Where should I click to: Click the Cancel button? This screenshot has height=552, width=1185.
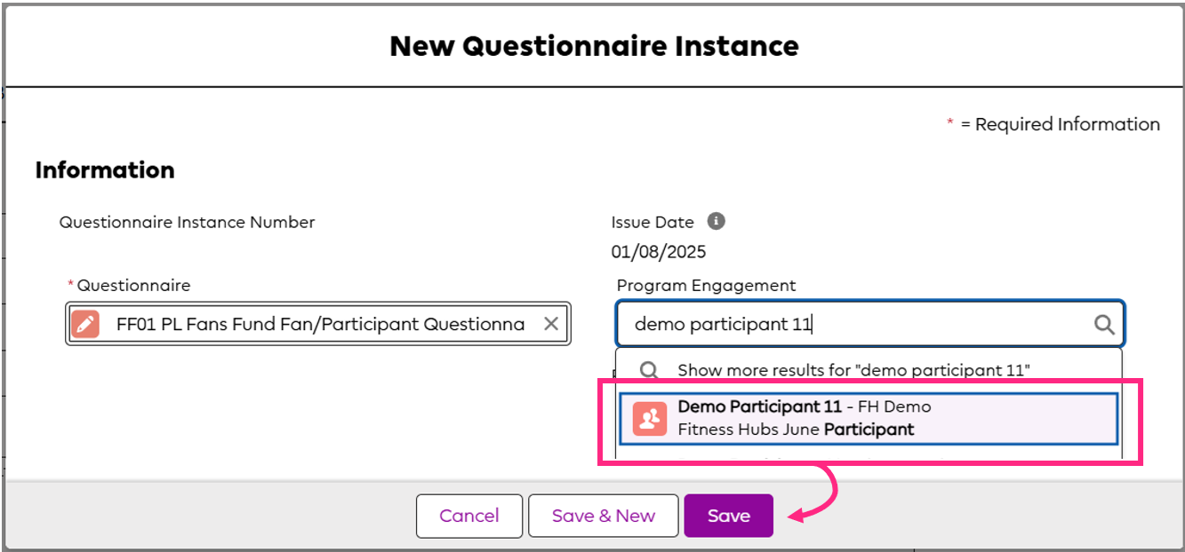click(x=469, y=516)
